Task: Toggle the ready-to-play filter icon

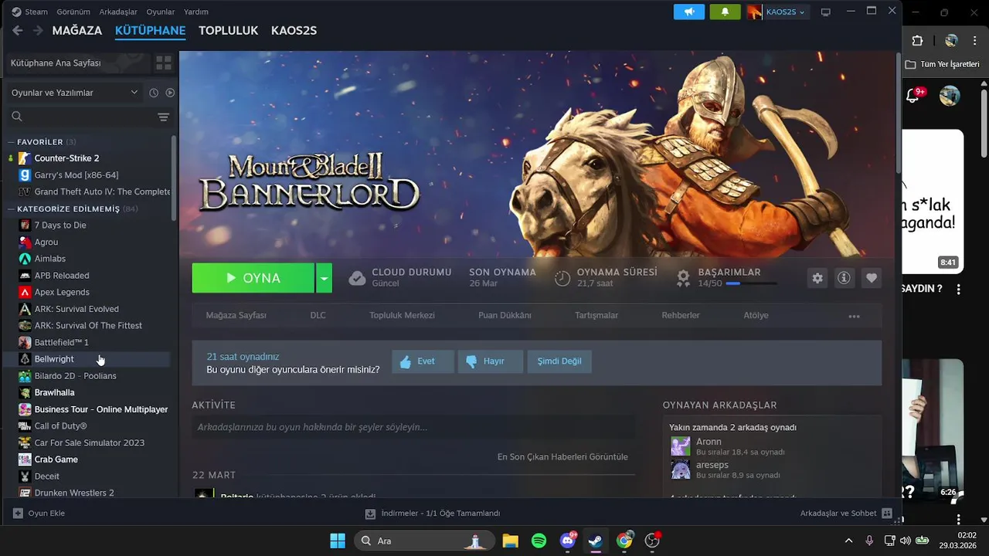Action: (x=170, y=93)
